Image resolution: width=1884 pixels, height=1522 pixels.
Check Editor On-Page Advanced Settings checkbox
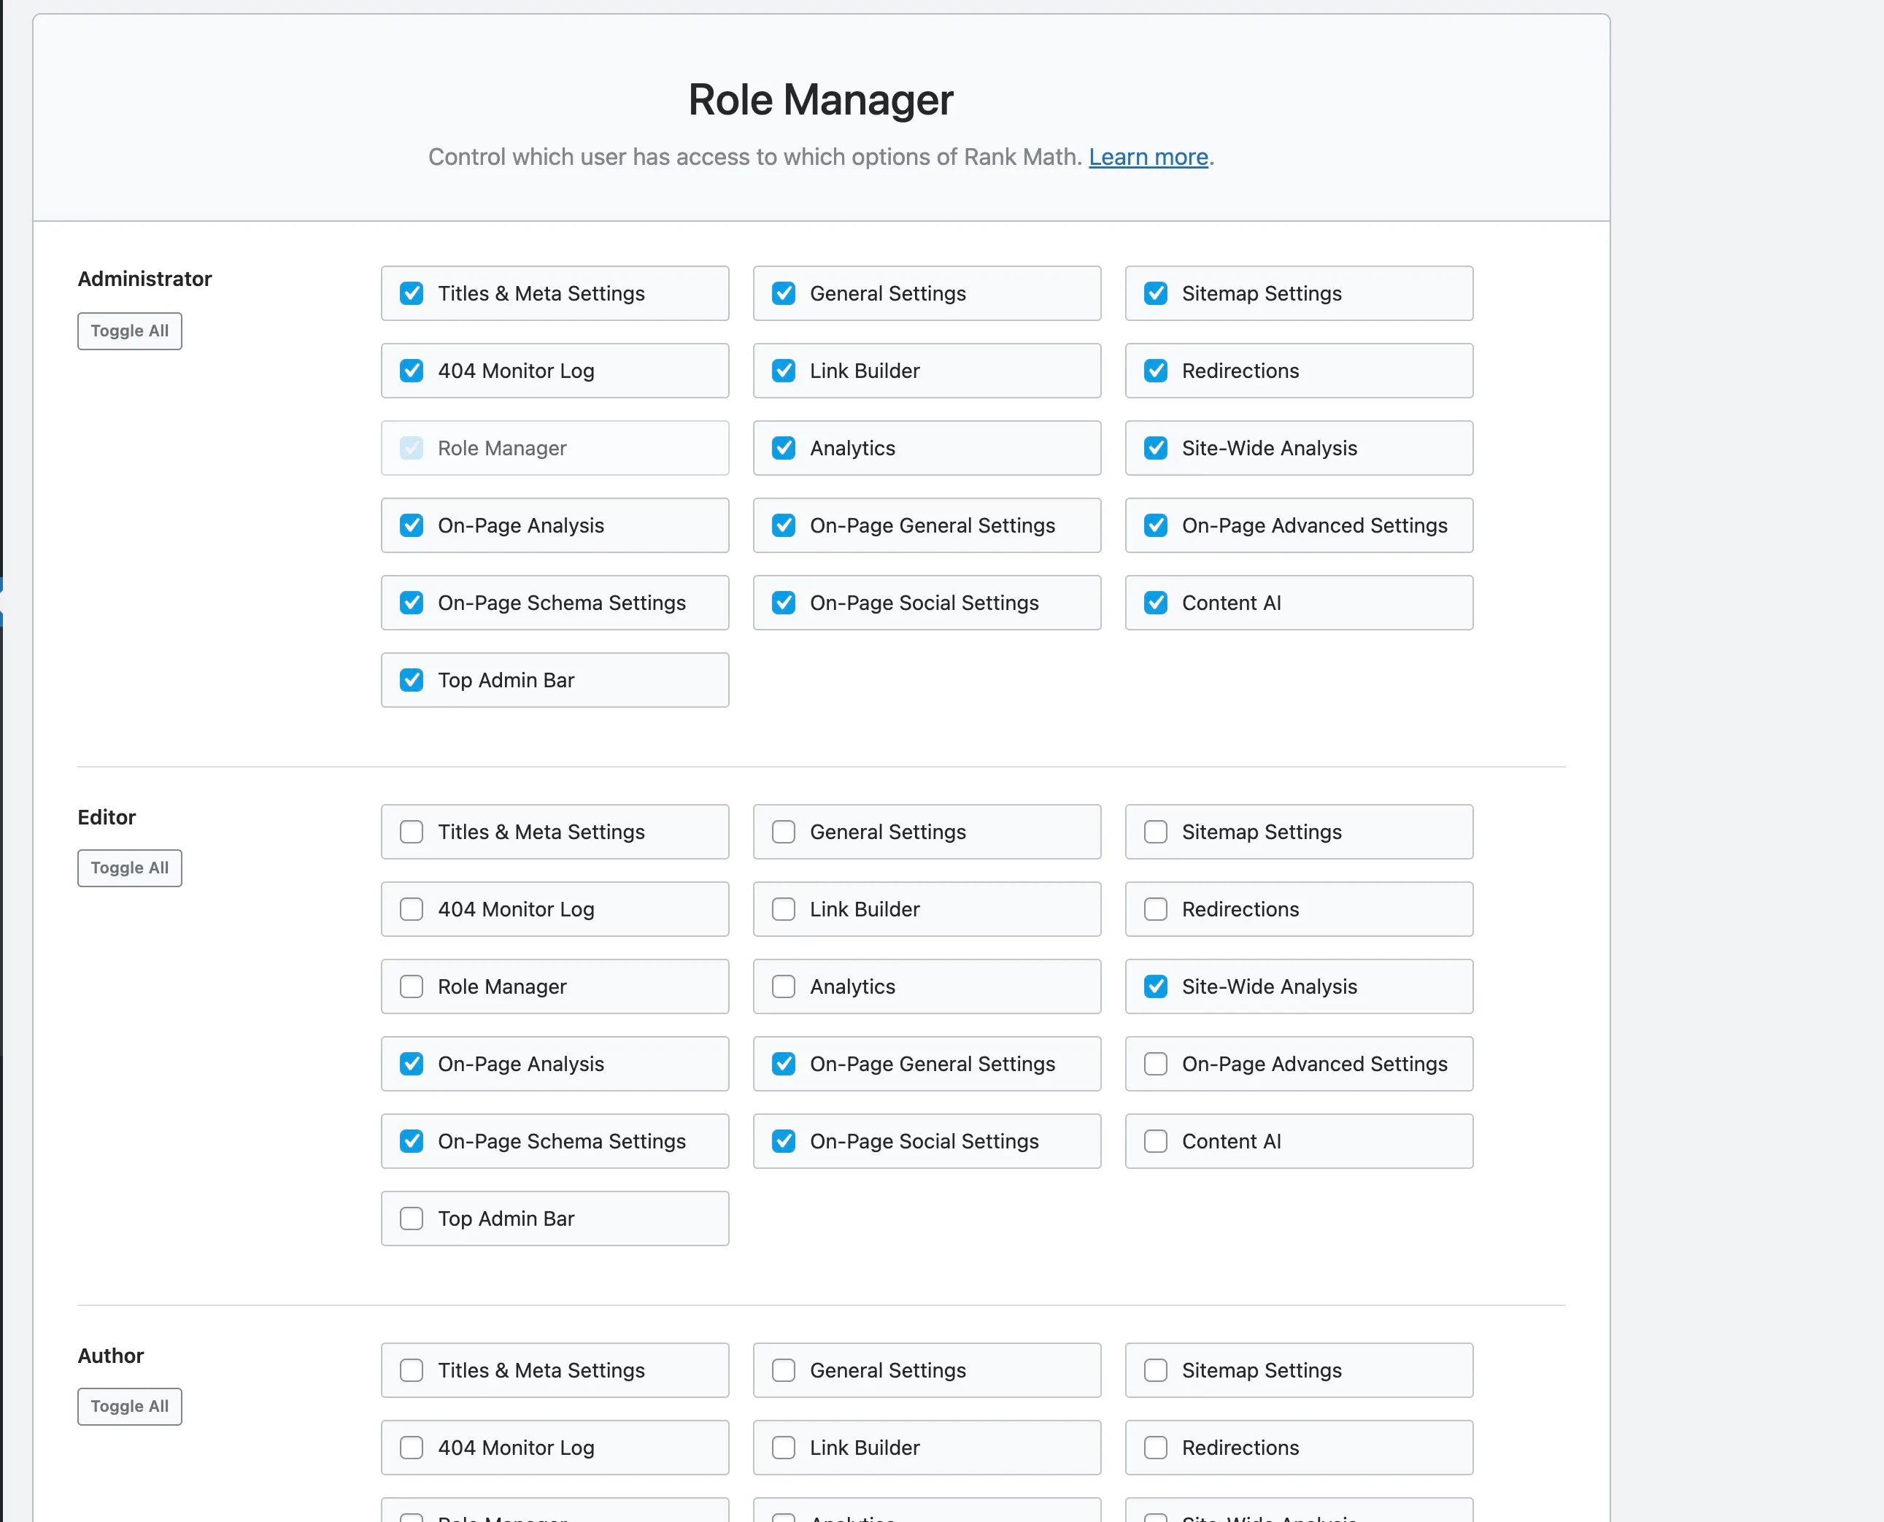click(x=1156, y=1064)
